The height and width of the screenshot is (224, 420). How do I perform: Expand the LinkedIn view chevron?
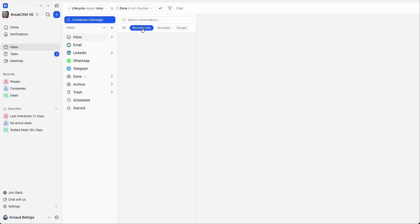112,53
